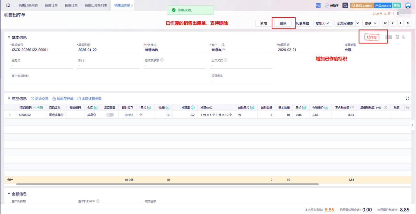The width and height of the screenshot is (416, 214).
Task: Open the 复制为 dropdown
Action: click(323, 23)
